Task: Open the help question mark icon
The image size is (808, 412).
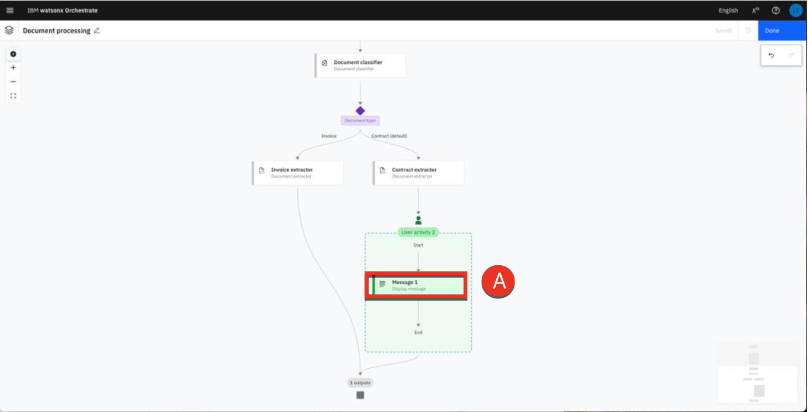Action: (x=776, y=11)
